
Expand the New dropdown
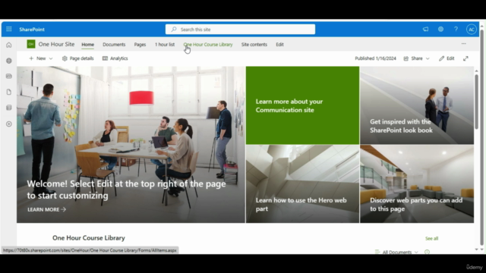[41, 58]
